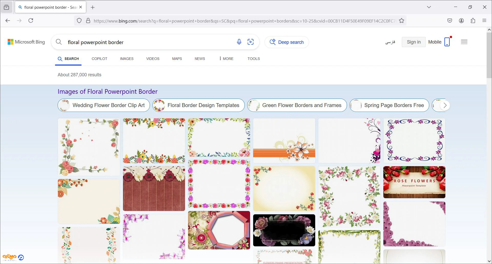The height and width of the screenshot is (264, 492).
Task: Reload the current page
Action: pyautogui.click(x=31, y=20)
